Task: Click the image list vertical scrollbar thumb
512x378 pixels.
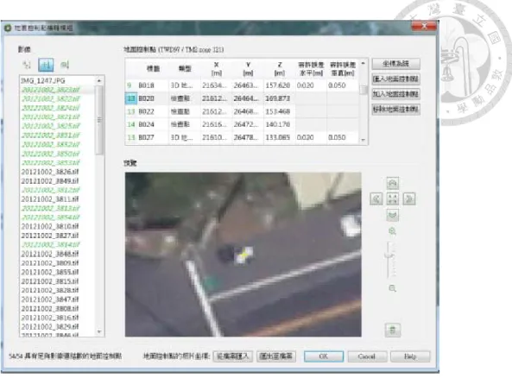Action: pyautogui.click(x=99, y=120)
